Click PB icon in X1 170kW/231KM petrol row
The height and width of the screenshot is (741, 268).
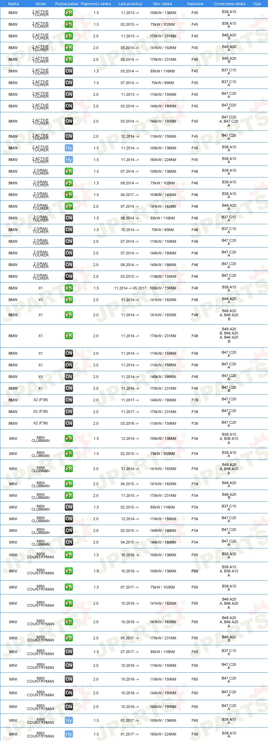[69, 336]
